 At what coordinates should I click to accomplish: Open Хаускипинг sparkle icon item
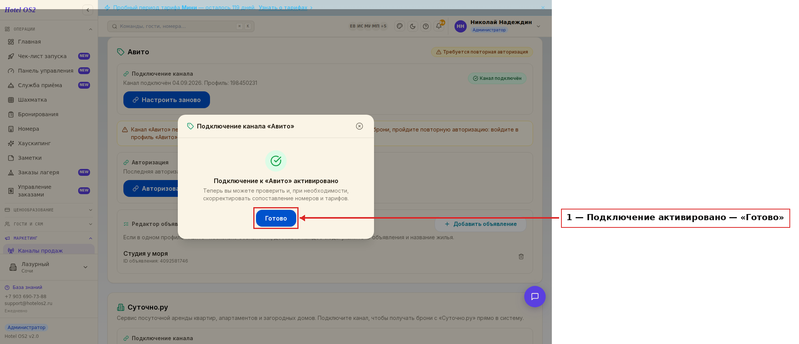coord(49,143)
